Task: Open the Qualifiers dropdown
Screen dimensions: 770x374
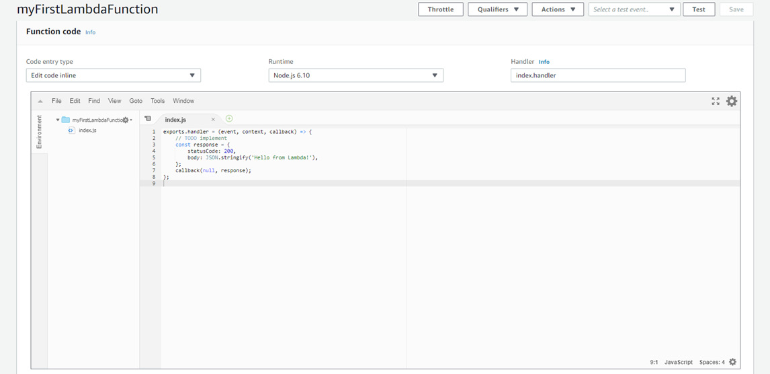Action: (497, 9)
